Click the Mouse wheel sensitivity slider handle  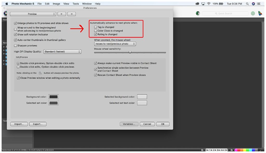tap(130, 52)
